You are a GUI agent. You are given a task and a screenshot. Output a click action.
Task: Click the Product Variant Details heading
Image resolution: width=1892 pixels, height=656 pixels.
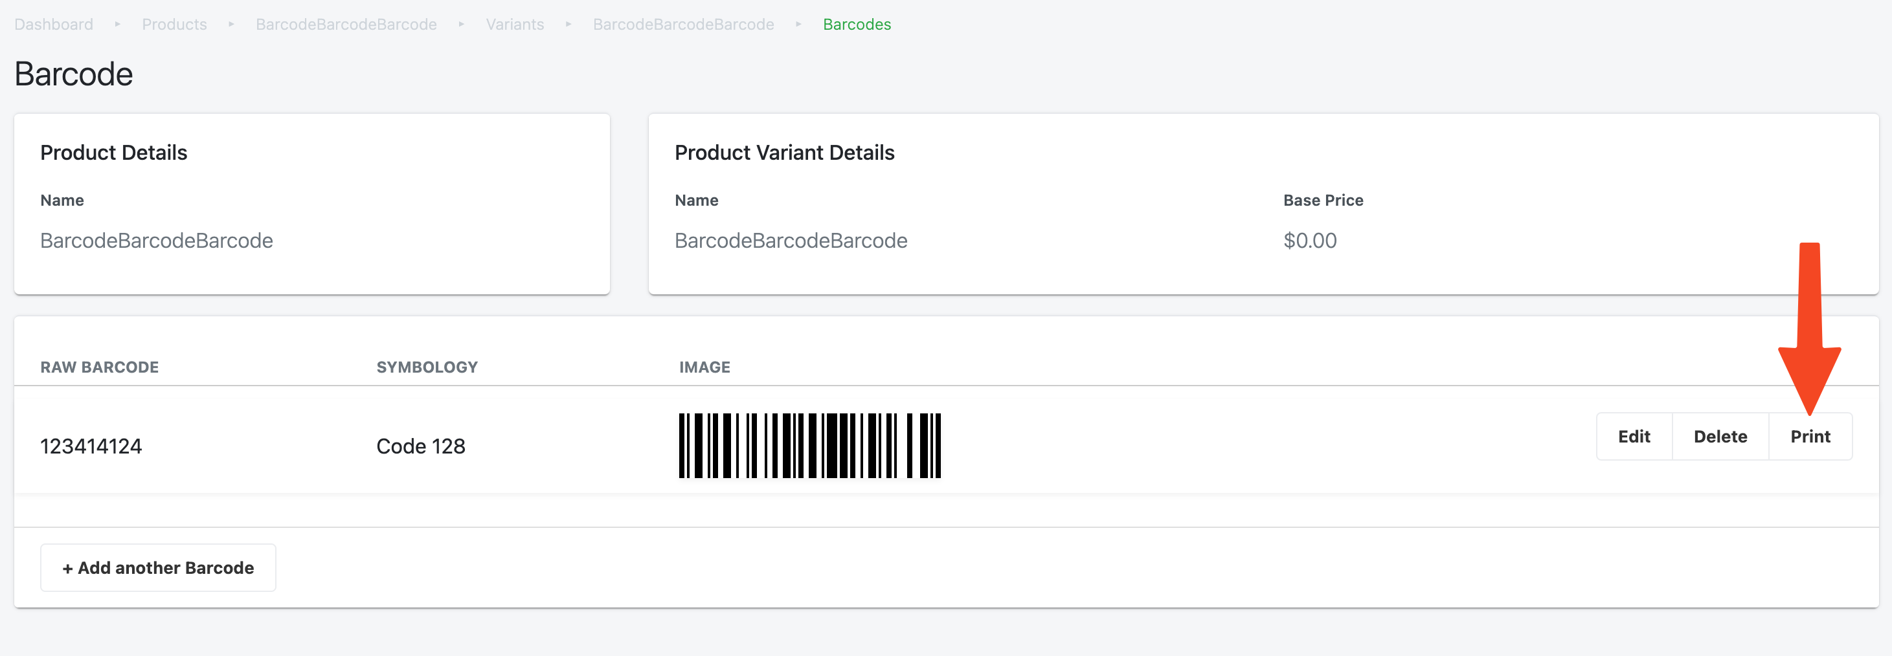[784, 153]
